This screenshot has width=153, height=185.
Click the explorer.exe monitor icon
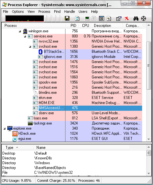coord(10,128)
